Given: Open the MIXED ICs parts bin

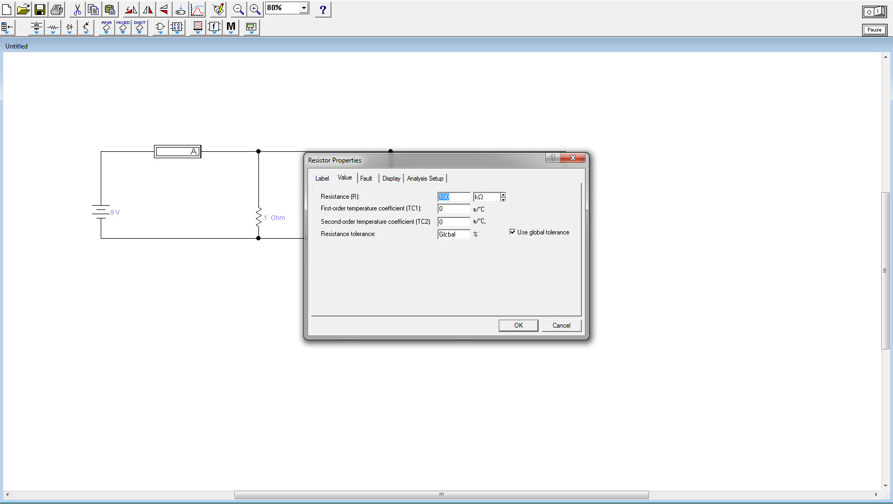Looking at the screenshot, I should [x=123, y=27].
